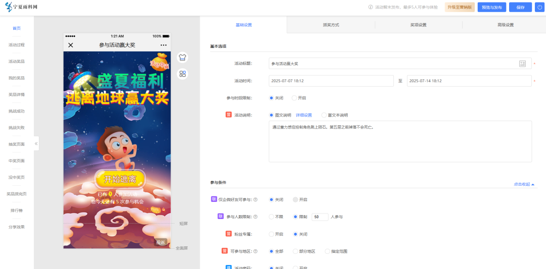The height and width of the screenshot is (269, 546).
Task: Click the 宁夏雨科网 logo
Action: coord(21,7)
